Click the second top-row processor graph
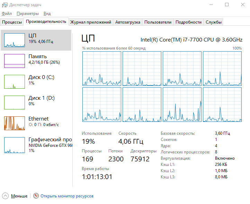This screenshot has height=204, width=250. tap(142, 69)
